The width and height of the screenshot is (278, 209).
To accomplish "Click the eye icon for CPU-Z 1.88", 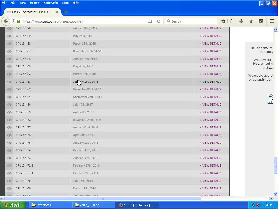I will [x=10, y=44].
